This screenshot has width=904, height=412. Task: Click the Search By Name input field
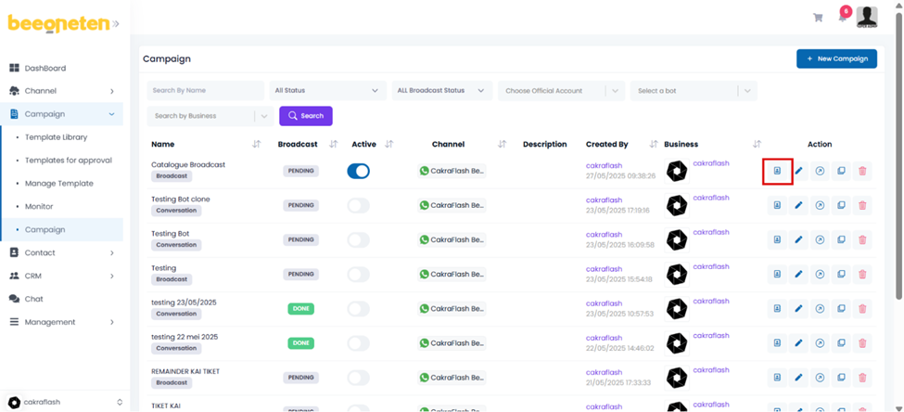click(x=205, y=91)
